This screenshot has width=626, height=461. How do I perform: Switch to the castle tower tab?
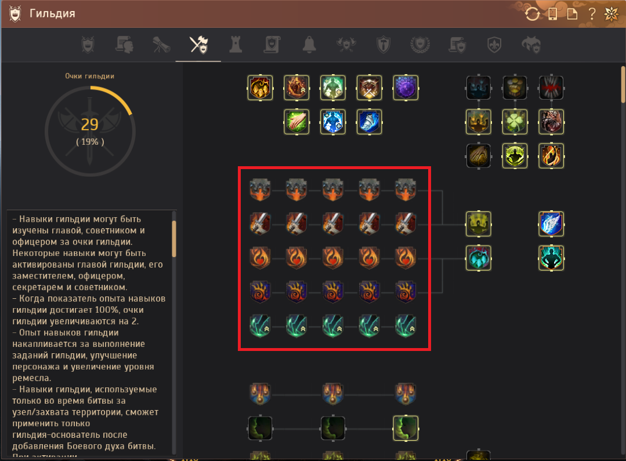click(236, 45)
